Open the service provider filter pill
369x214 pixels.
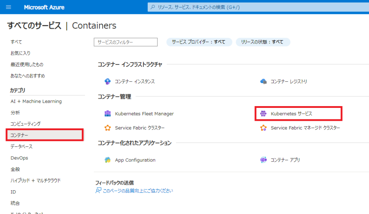(199, 42)
